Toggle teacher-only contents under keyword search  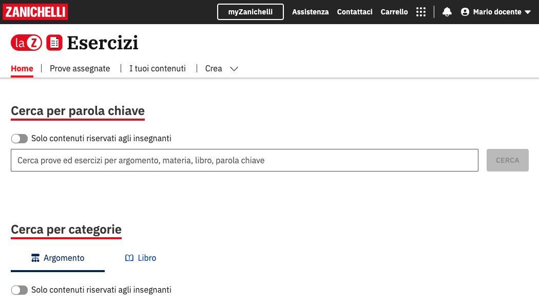[20, 139]
